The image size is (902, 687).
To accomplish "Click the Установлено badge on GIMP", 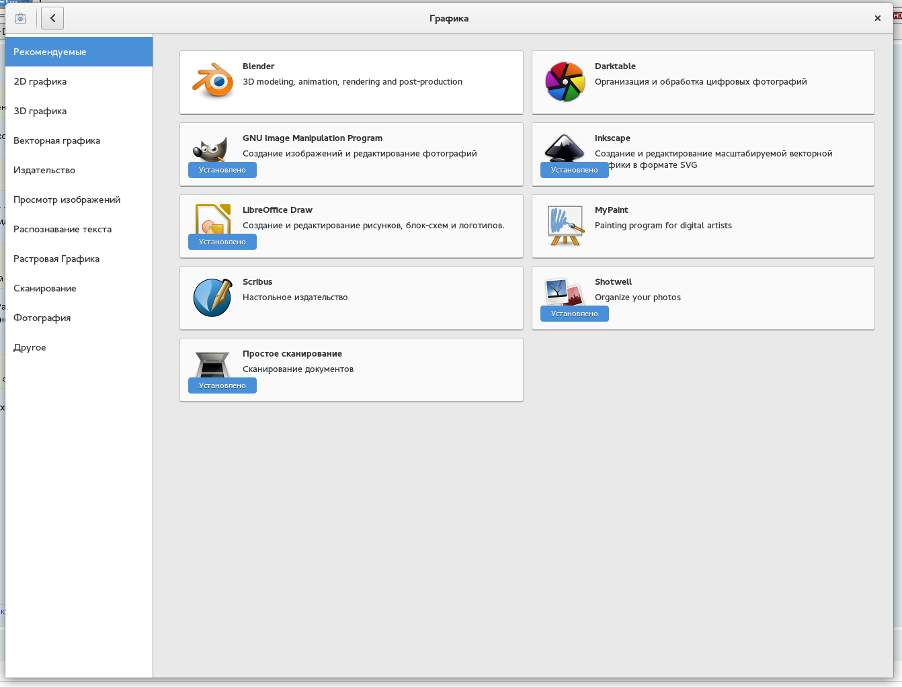I will 222,170.
